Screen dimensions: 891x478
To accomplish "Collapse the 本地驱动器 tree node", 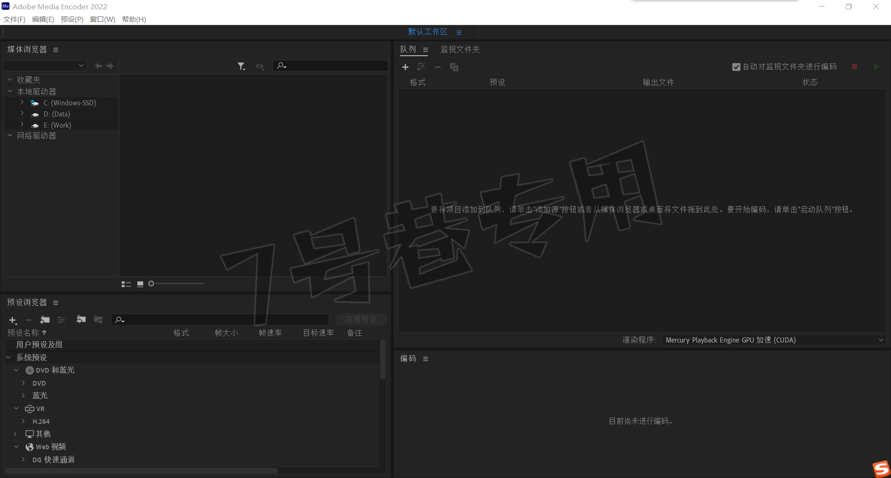I will 10,91.
